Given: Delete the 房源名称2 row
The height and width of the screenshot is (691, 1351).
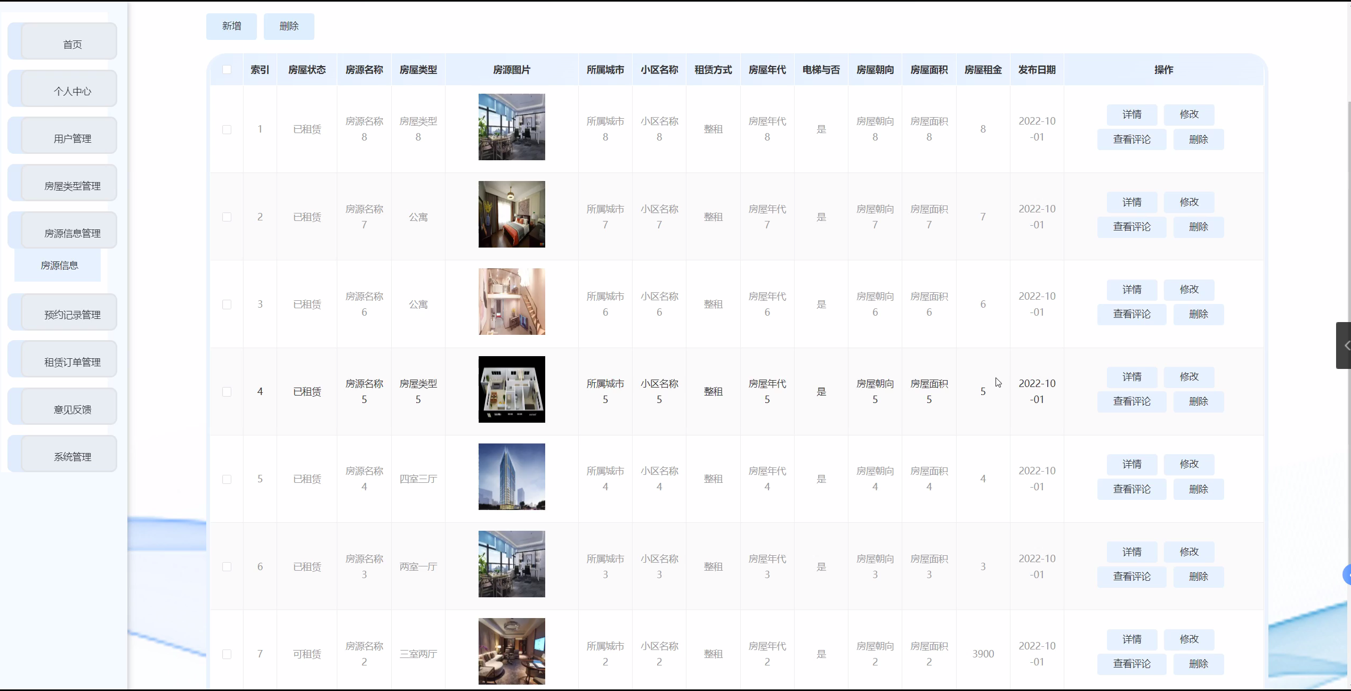Looking at the screenshot, I should (1199, 664).
